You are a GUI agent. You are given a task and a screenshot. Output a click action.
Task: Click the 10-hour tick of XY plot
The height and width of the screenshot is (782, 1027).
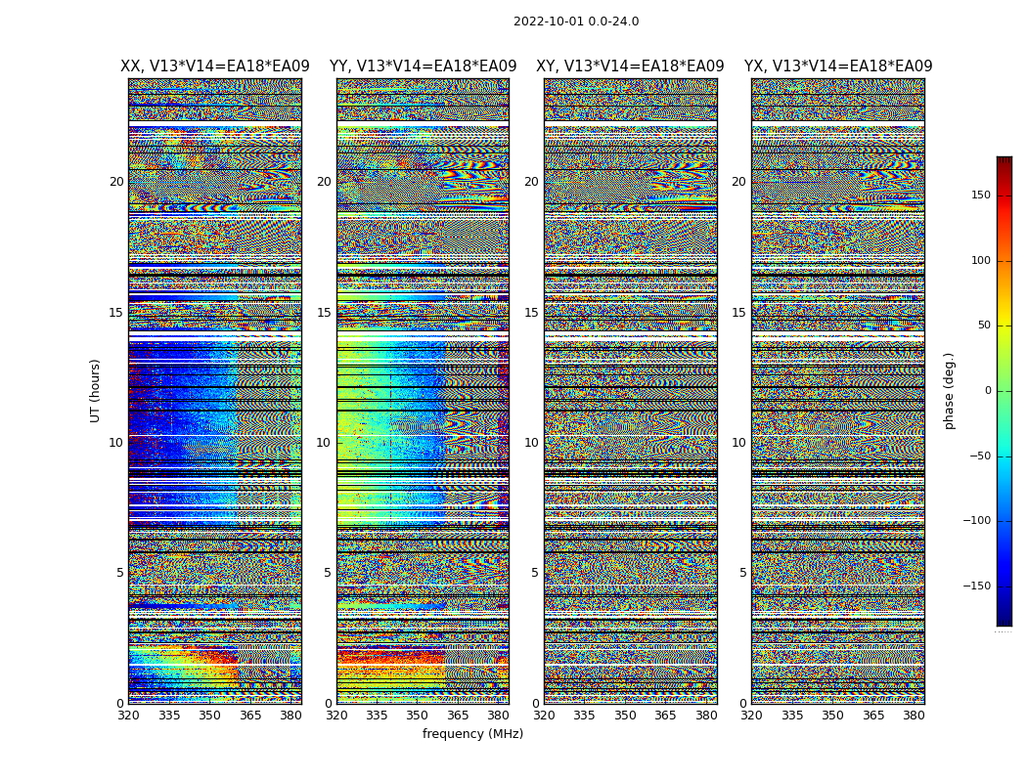(532, 443)
